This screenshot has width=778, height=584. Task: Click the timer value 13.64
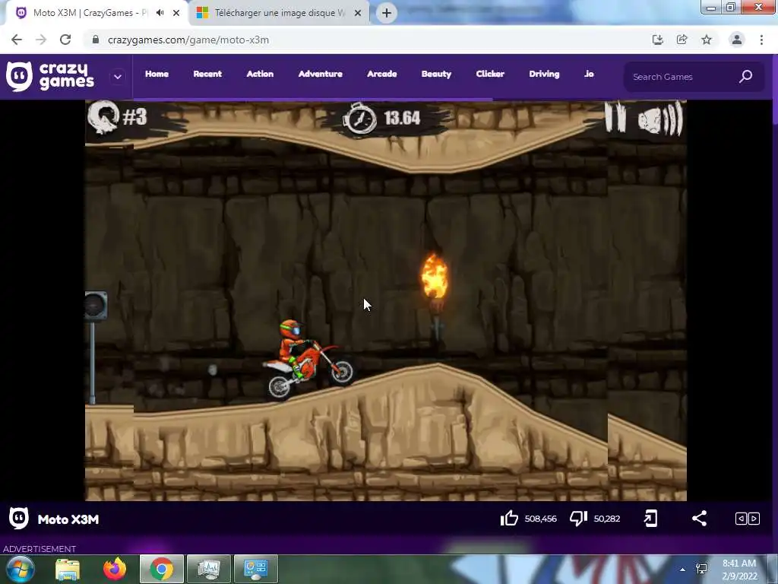click(403, 118)
